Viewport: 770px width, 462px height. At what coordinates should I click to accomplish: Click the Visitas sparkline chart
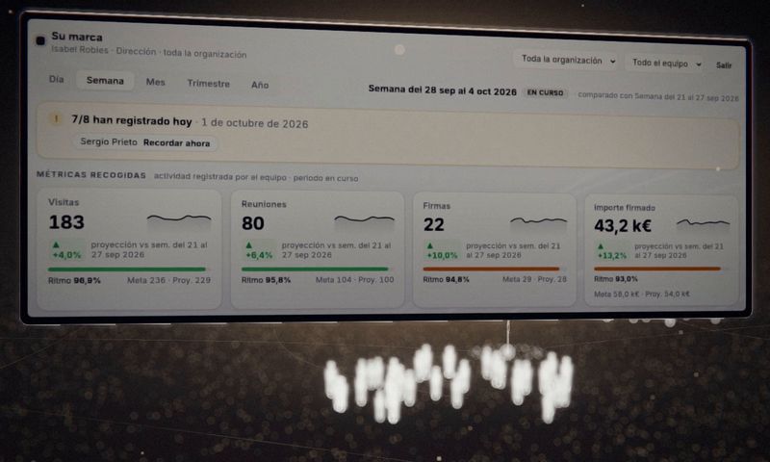tap(179, 222)
